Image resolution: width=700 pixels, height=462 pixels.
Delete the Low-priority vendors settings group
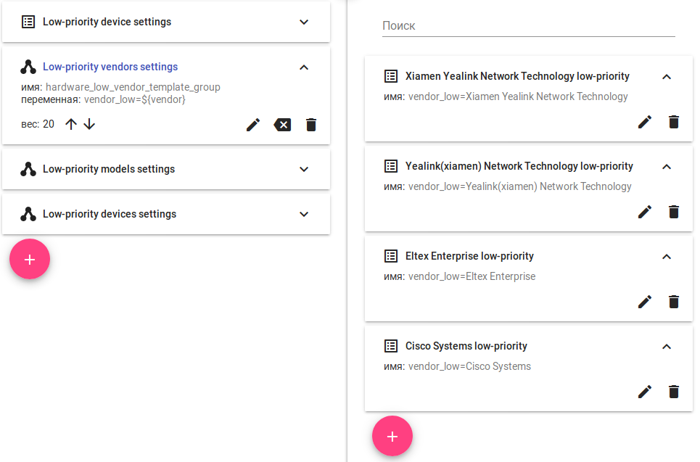[x=311, y=125]
